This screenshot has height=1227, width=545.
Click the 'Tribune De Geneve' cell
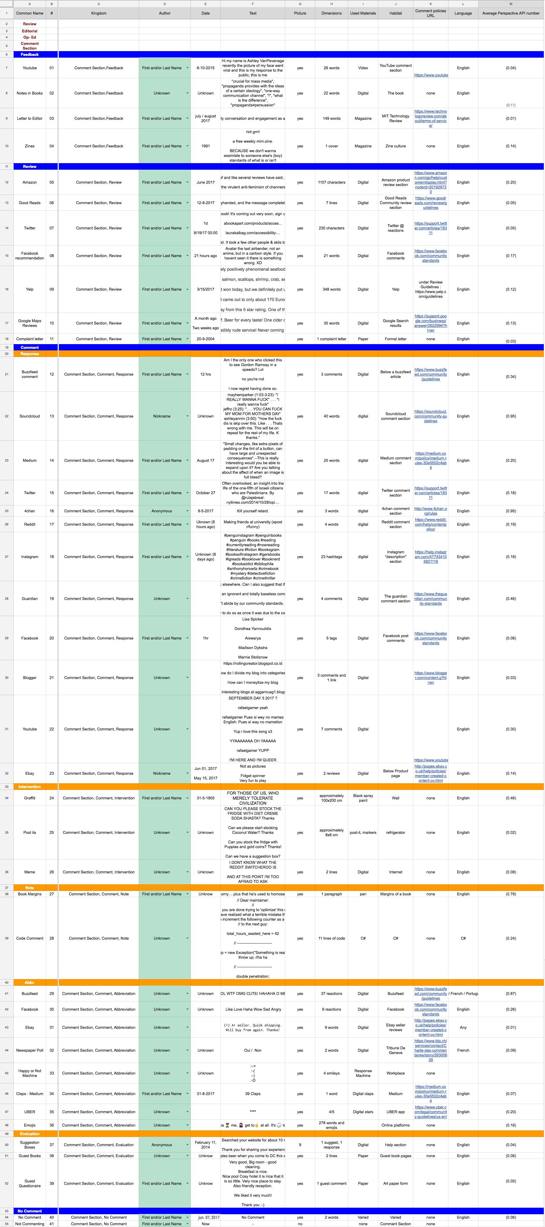click(396, 1050)
